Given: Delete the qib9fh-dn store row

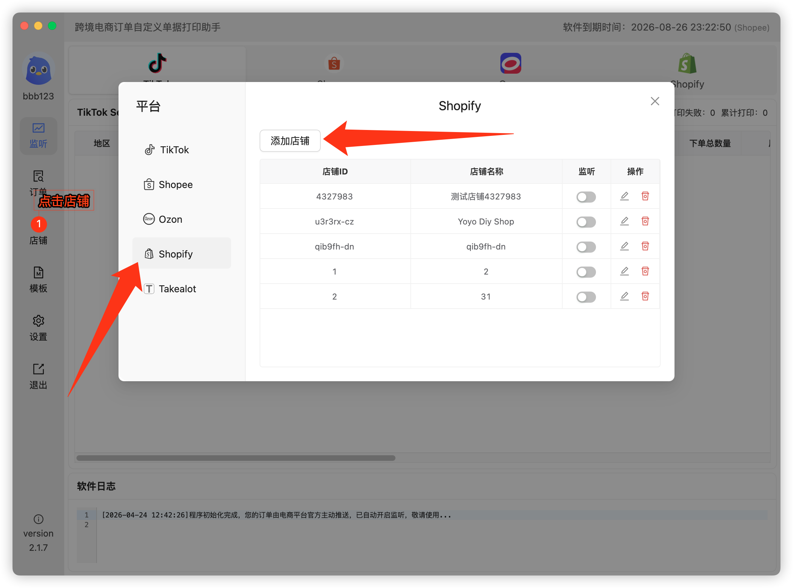Looking at the screenshot, I should [645, 246].
